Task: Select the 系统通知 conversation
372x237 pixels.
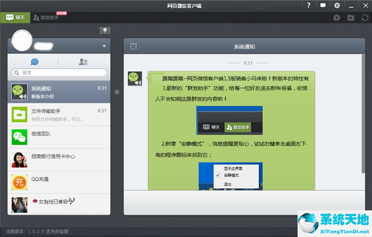Action: pos(59,92)
